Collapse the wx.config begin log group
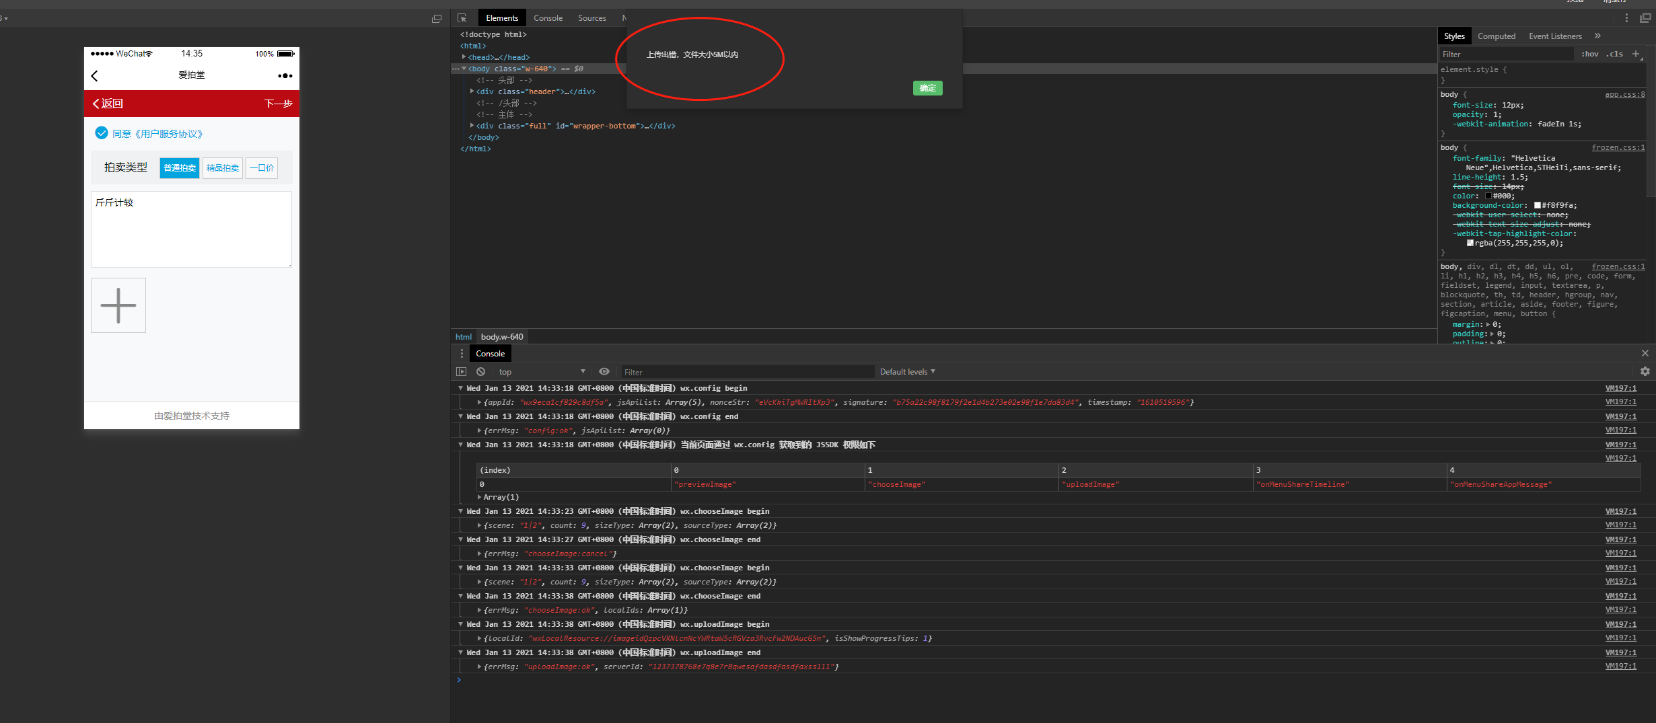The width and height of the screenshot is (1656, 723). tap(461, 388)
